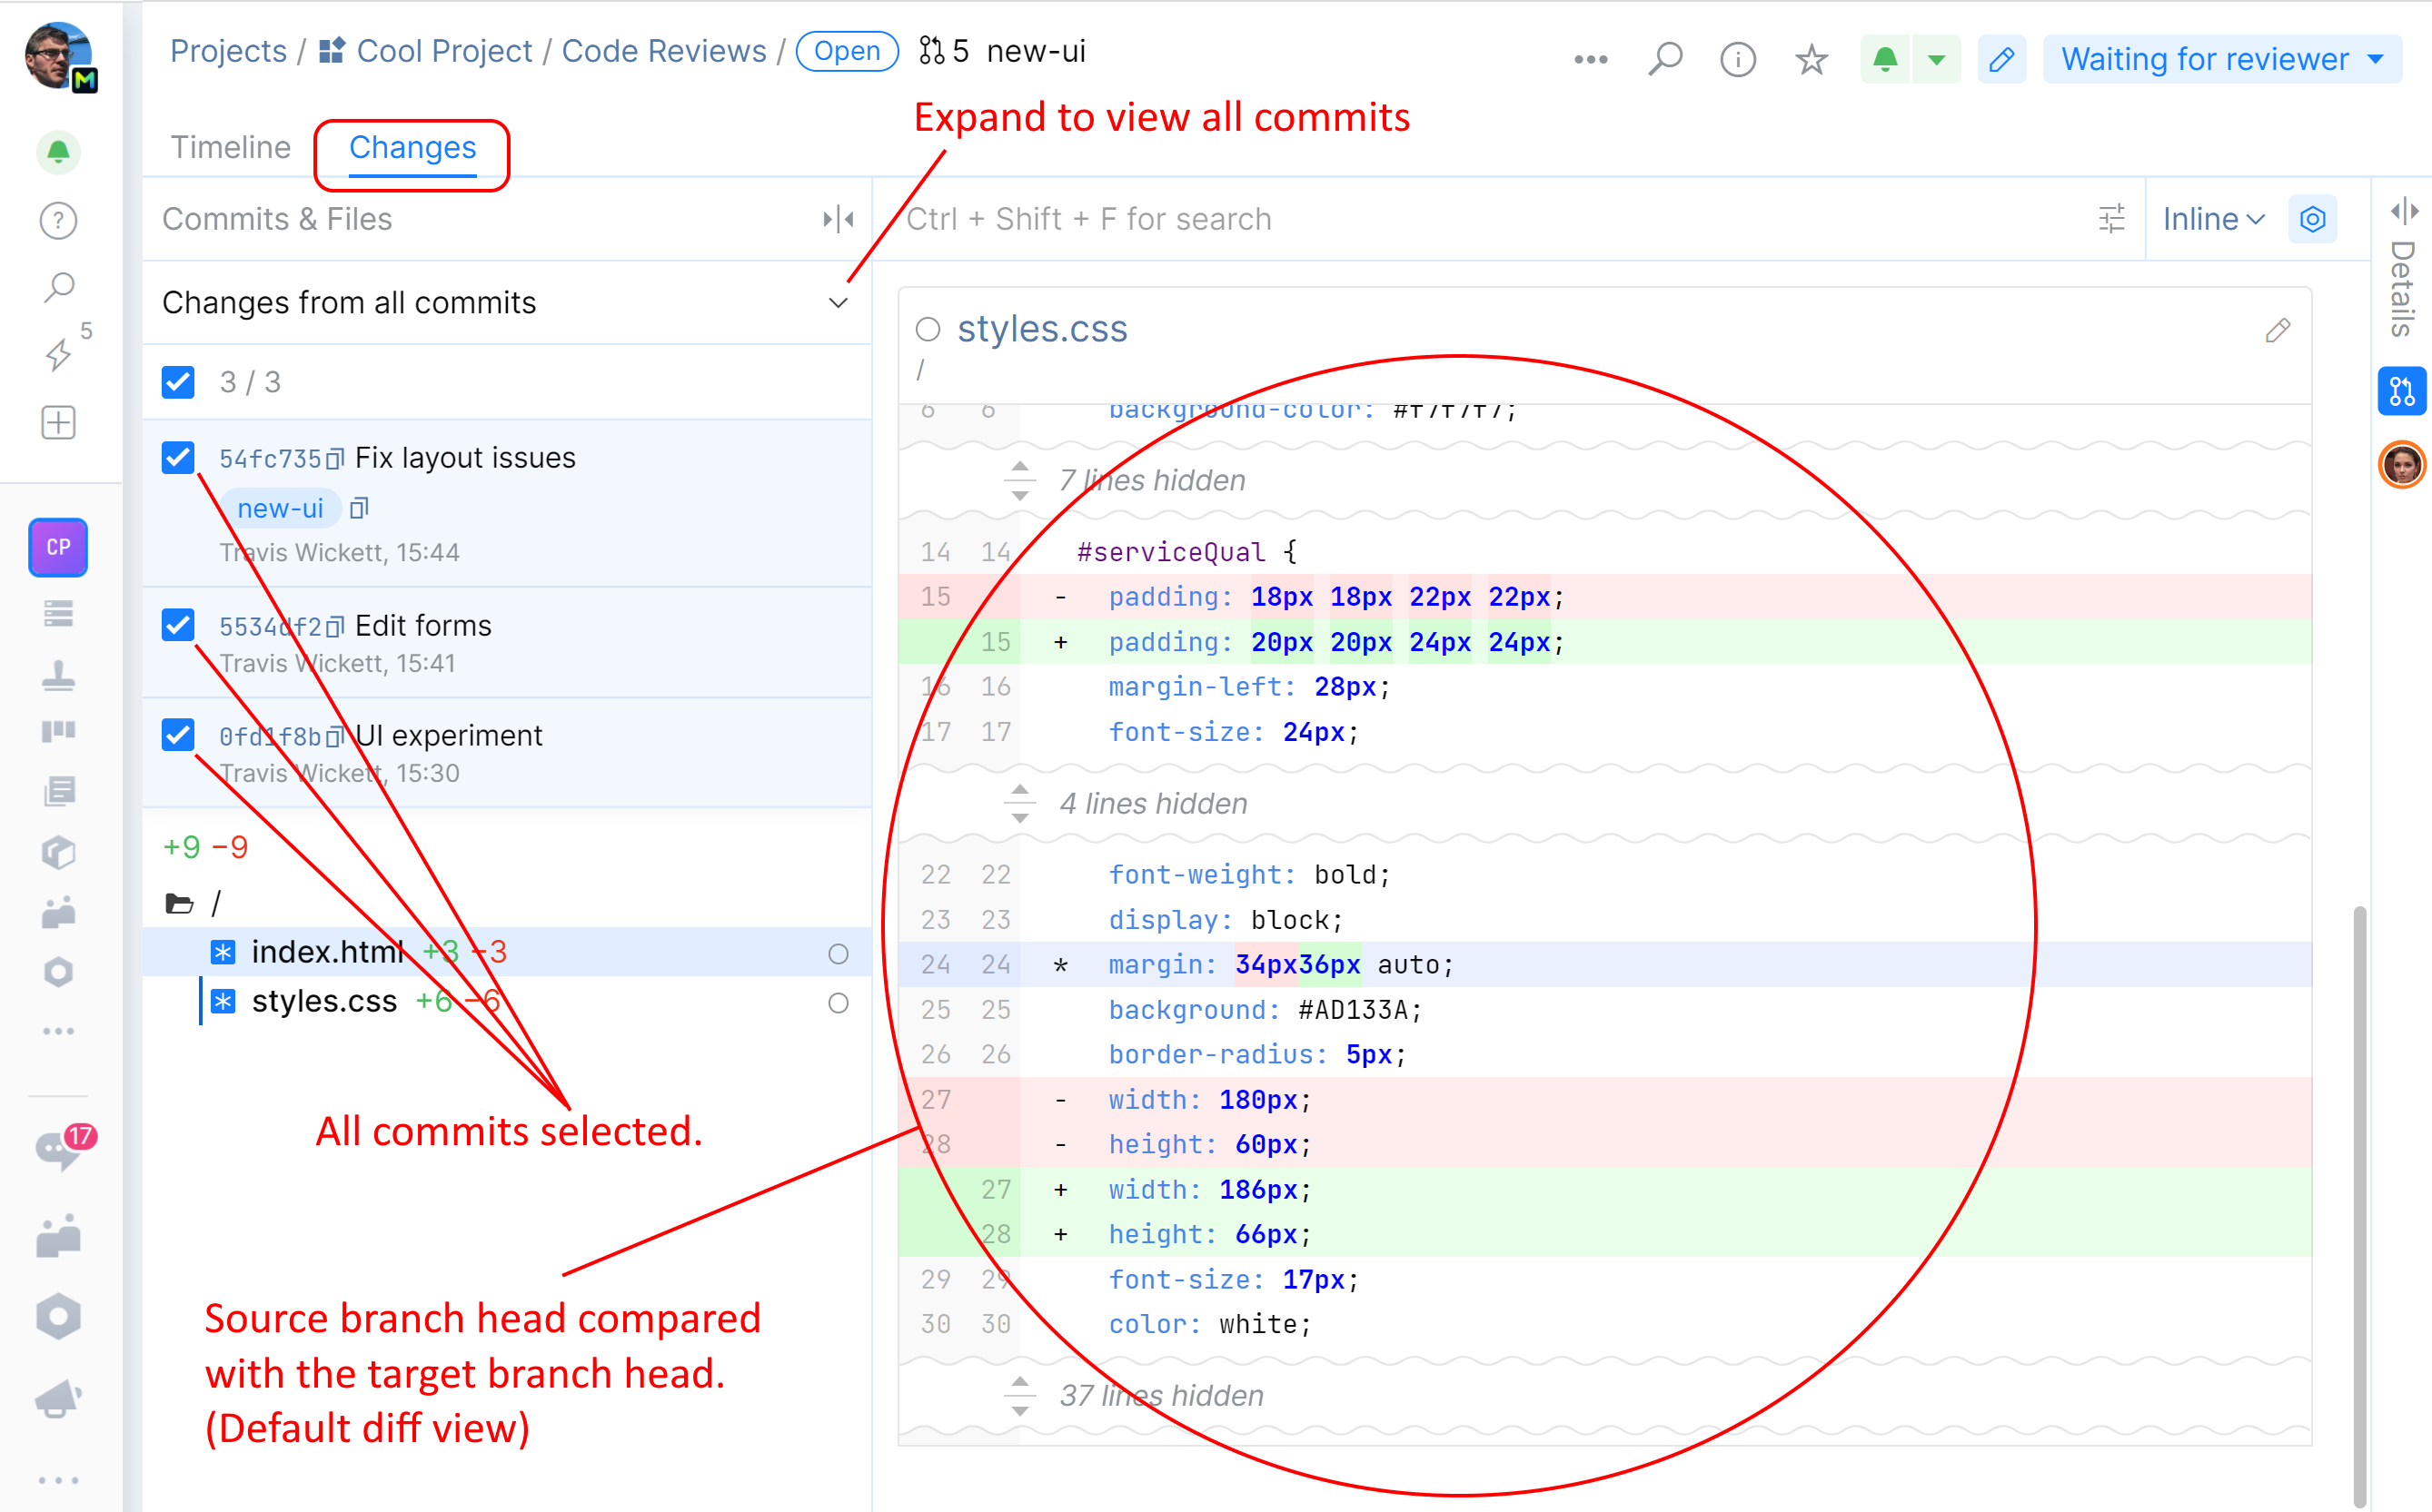Copy commit hash 54fc735

click(335, 459)
